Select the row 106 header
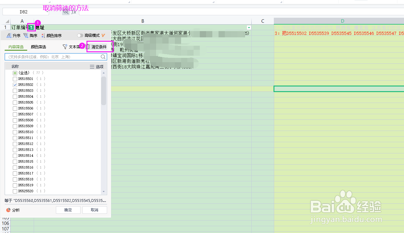Screen dimensions: 404x233 5,223
